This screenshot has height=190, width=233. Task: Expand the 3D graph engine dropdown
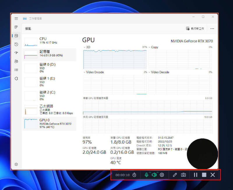pos(84,47)
